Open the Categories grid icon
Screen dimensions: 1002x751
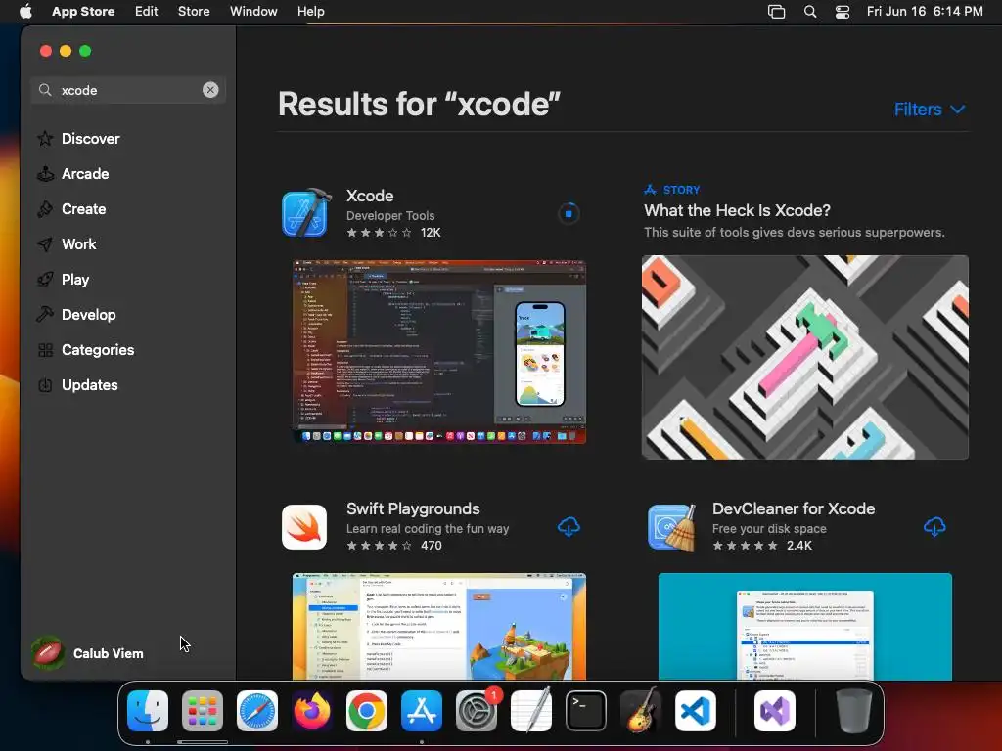pos(45,350)
